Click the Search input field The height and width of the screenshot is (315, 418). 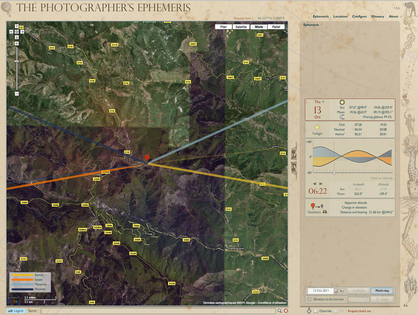click(x=158, y=311)
